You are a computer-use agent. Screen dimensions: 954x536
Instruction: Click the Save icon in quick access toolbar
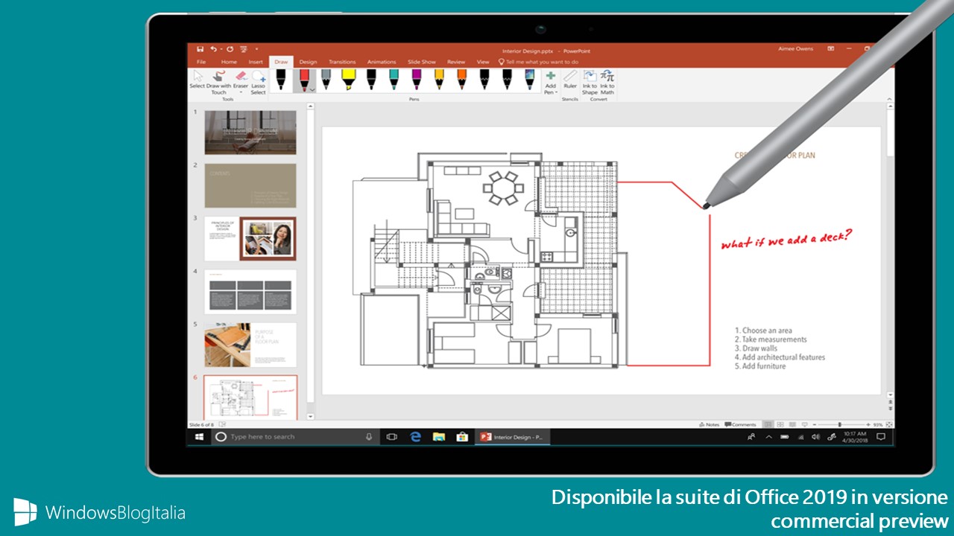click(x=200, y=49)
